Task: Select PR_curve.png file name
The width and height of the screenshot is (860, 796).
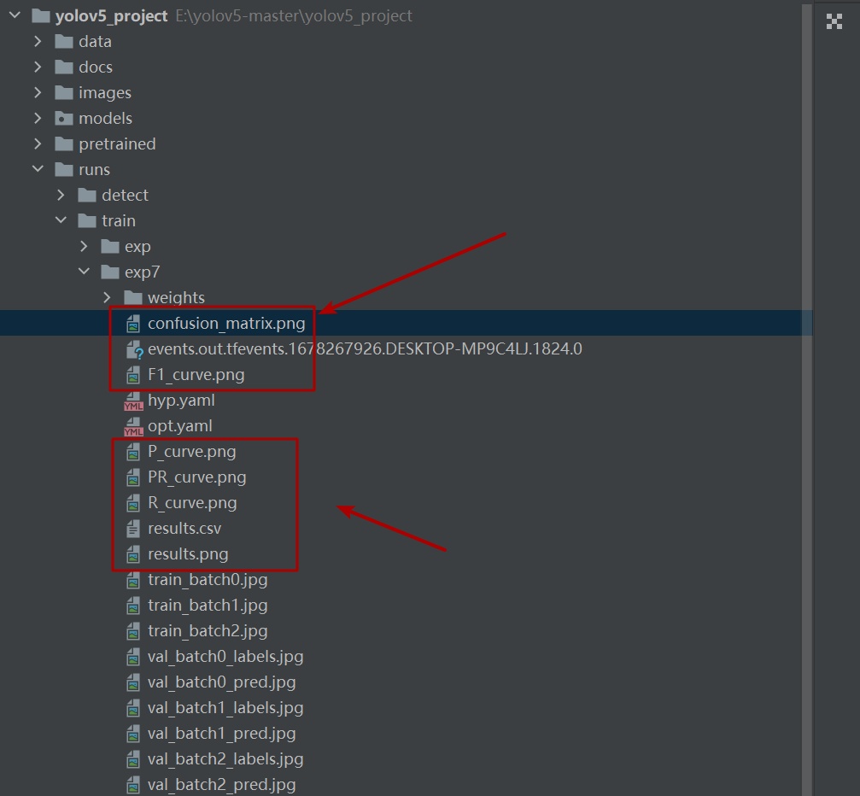Action: 197,477
